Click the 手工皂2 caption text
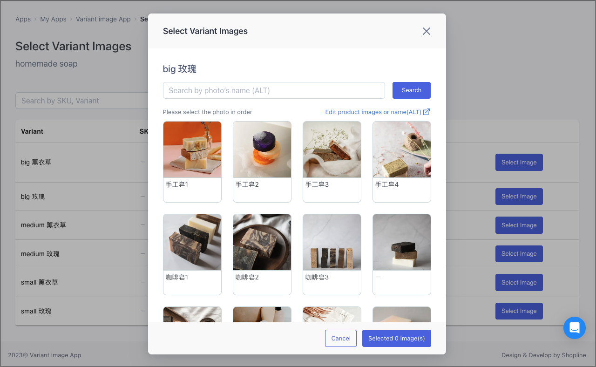The width and height of the screenshot is (596, 367). (x=247, y=184)
